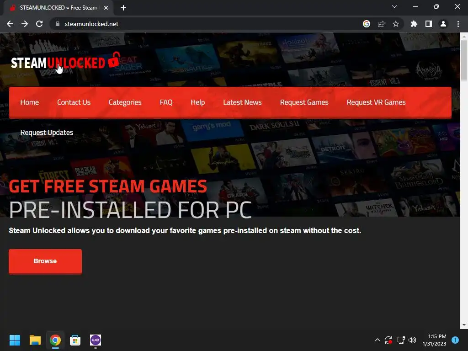The width and height of the screenshot is (468, 351).
Task: Click the scrollbar down arrow
Action: tap(464, 325)
